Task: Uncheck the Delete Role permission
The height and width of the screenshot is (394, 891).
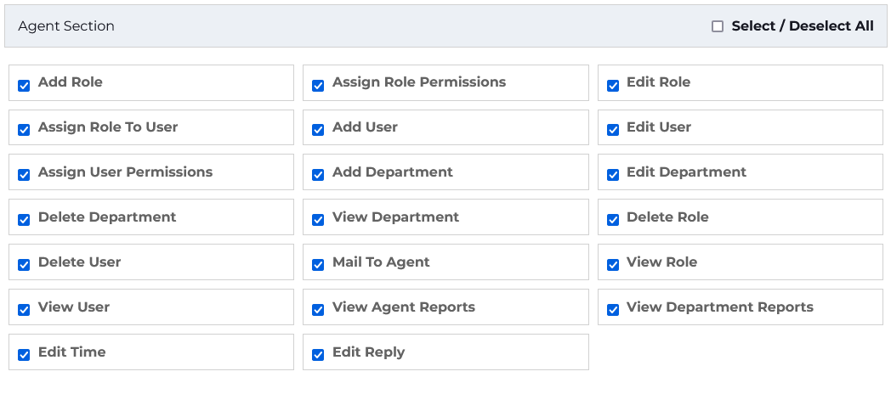Action: (612, 220)
